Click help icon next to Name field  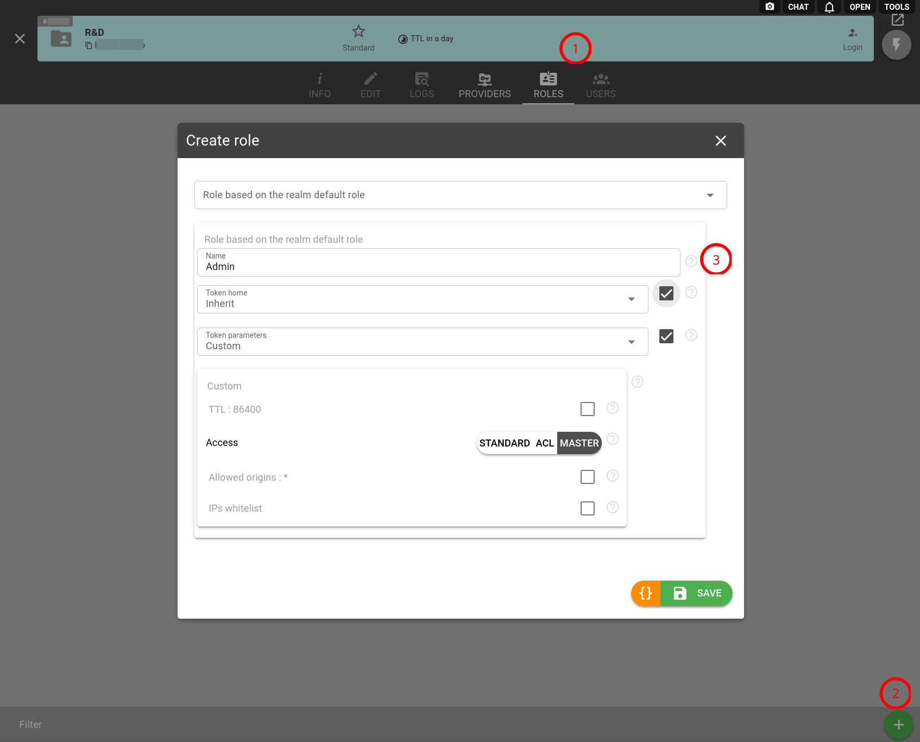[691, 261]
